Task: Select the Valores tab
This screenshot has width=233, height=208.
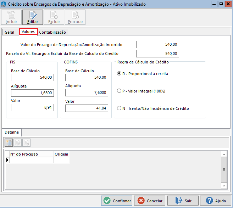Action: [x=28, y=32]
